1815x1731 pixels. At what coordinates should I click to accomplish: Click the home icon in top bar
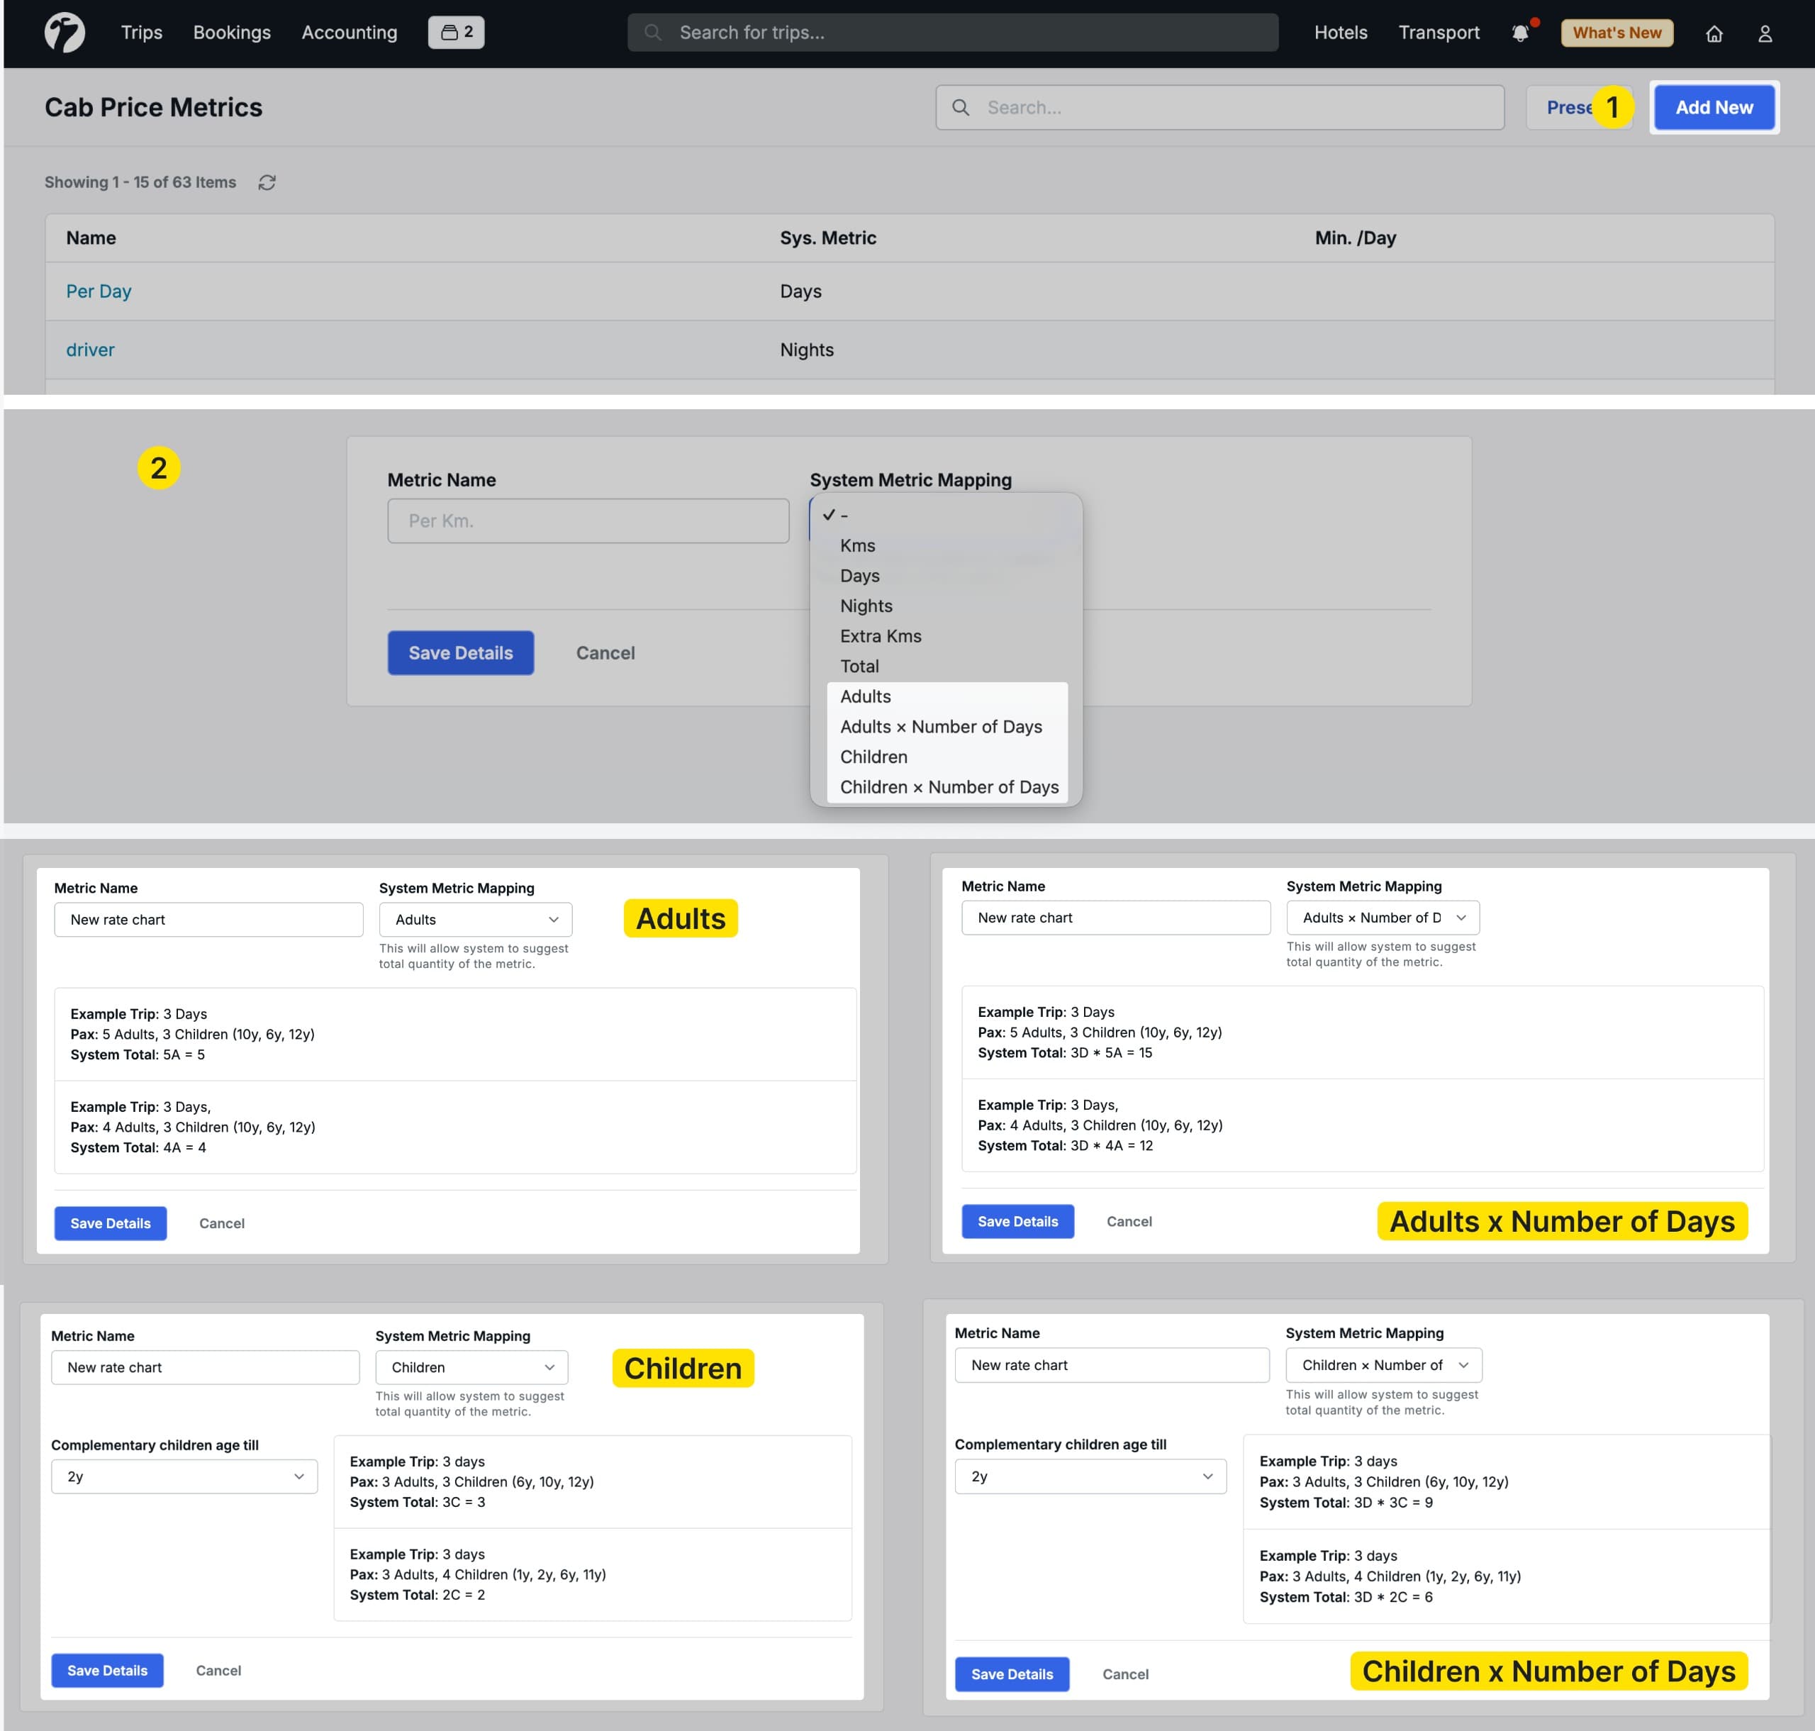(1714, 33)
